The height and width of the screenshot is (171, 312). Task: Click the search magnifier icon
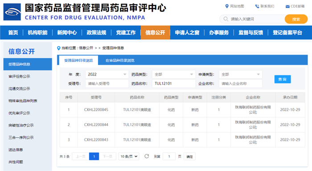click(226, 19)
